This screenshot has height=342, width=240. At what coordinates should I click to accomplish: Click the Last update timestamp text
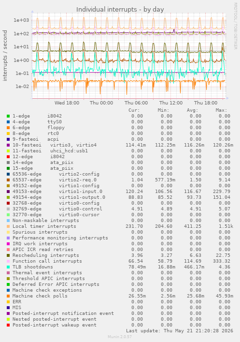180,331
